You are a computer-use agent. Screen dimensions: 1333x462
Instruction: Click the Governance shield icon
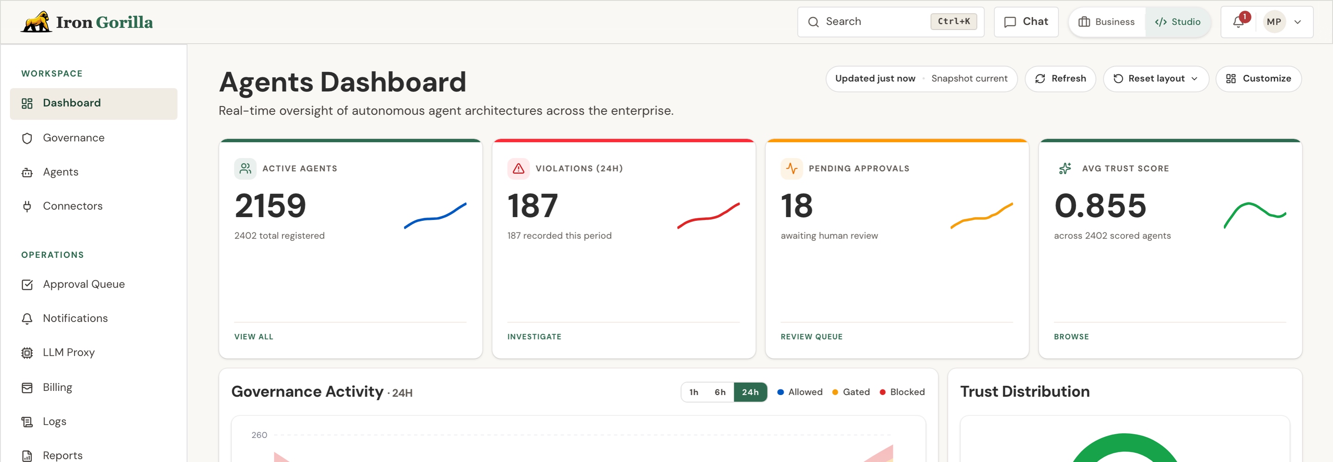pyautogui.click(x=27, y=138)
